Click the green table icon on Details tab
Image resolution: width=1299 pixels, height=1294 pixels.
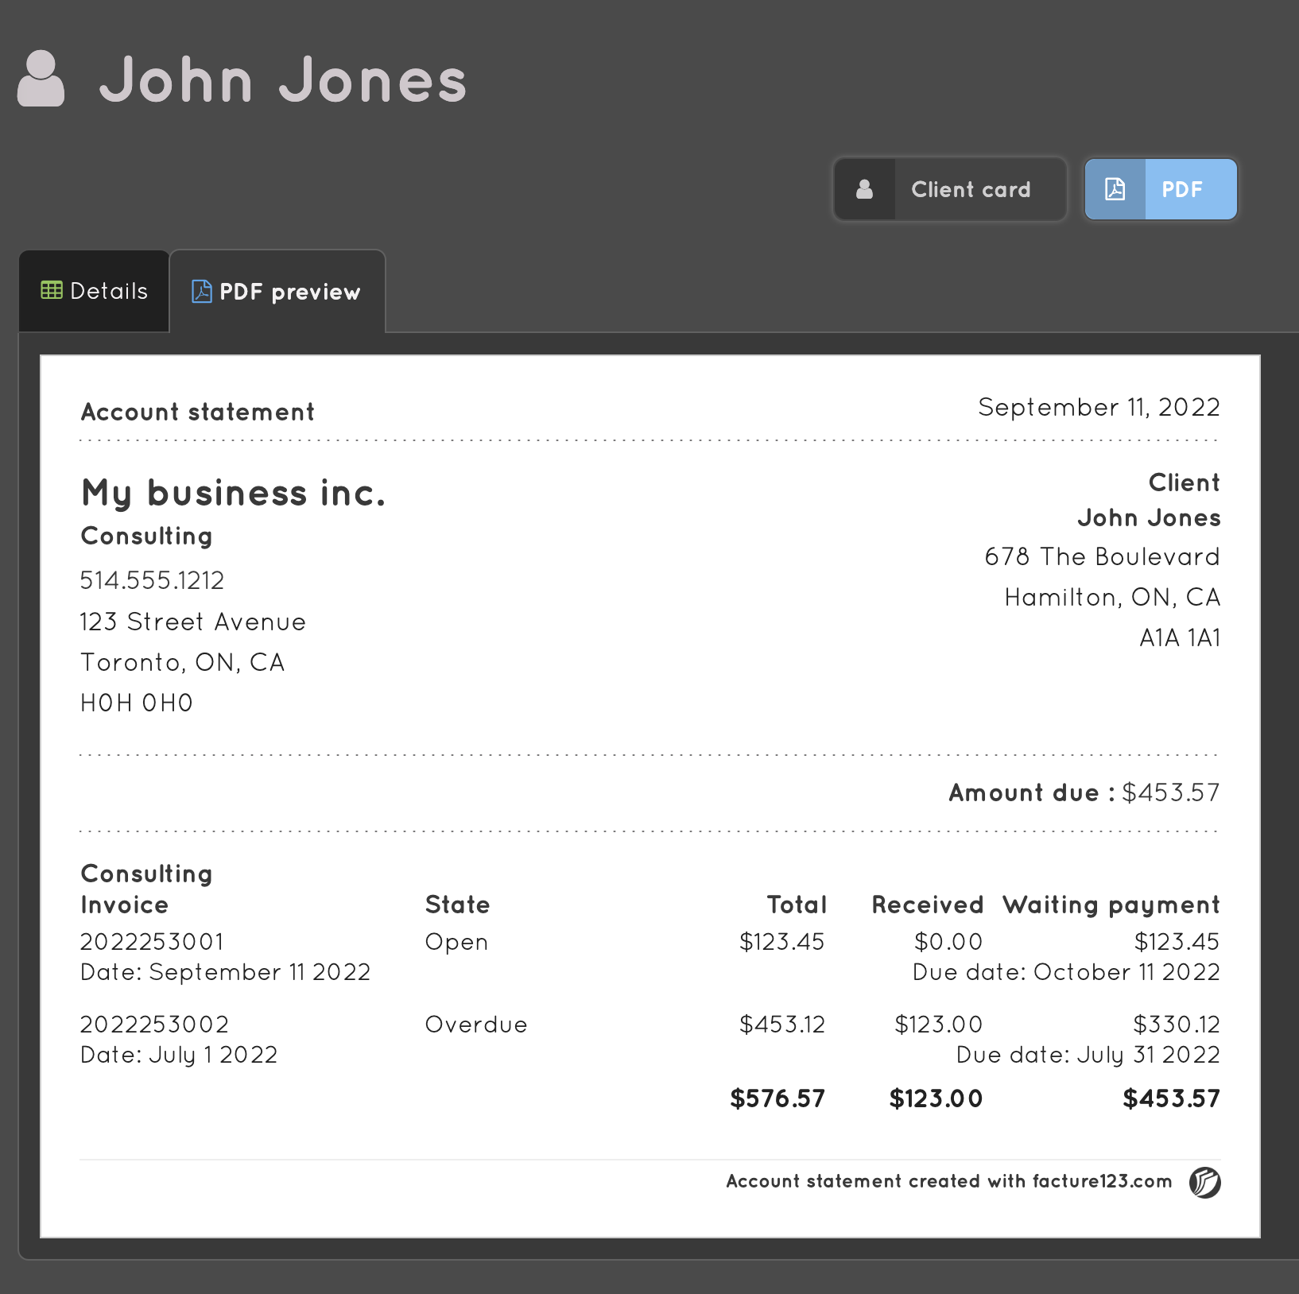point(52,290)
